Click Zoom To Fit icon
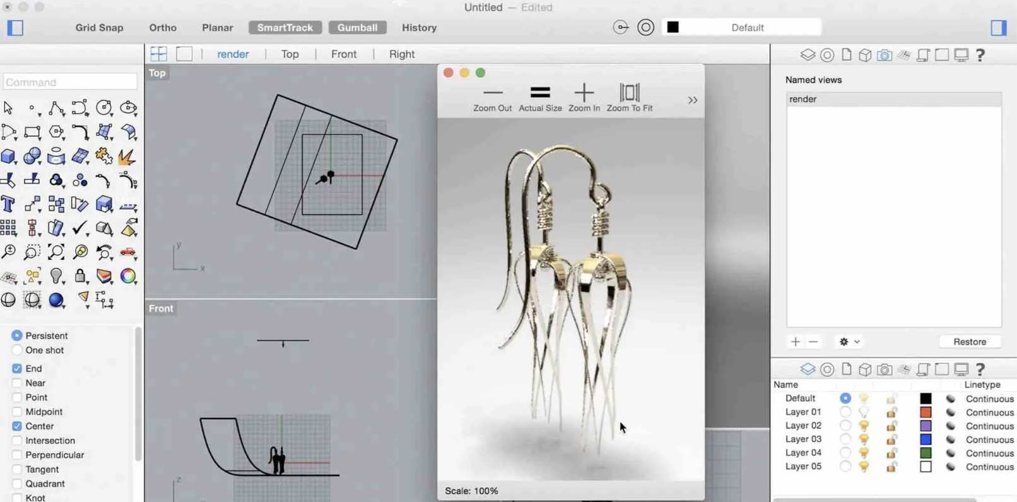Image resolution: width=1017 pixels, height=502 pixels. (x=629, y=93)
